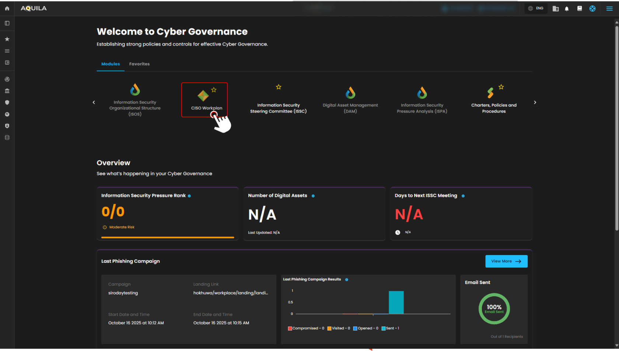The width and height of the screenshot is (619, 351).
Task: Click View More for phishing campaign
Action: pyautogui.click(x=506, y=261)
